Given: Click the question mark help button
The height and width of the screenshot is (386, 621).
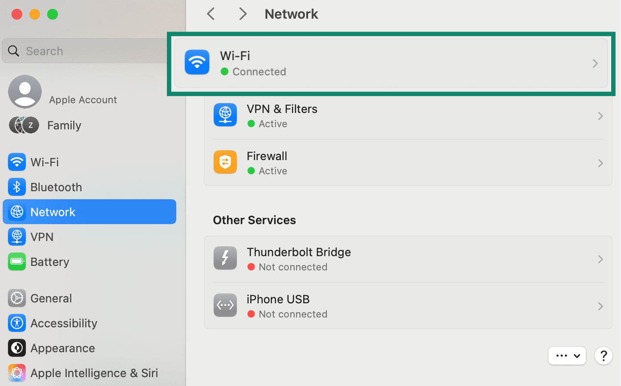Looking at the screenshot, I should point(604,356).
